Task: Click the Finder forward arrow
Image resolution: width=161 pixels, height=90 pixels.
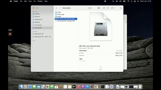Action: (60, 8)
